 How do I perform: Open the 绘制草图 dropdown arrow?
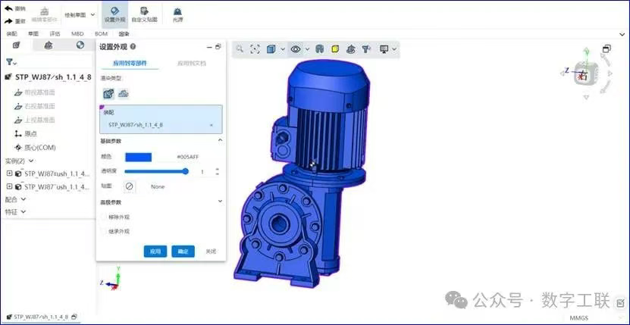[x=92, y=14]
